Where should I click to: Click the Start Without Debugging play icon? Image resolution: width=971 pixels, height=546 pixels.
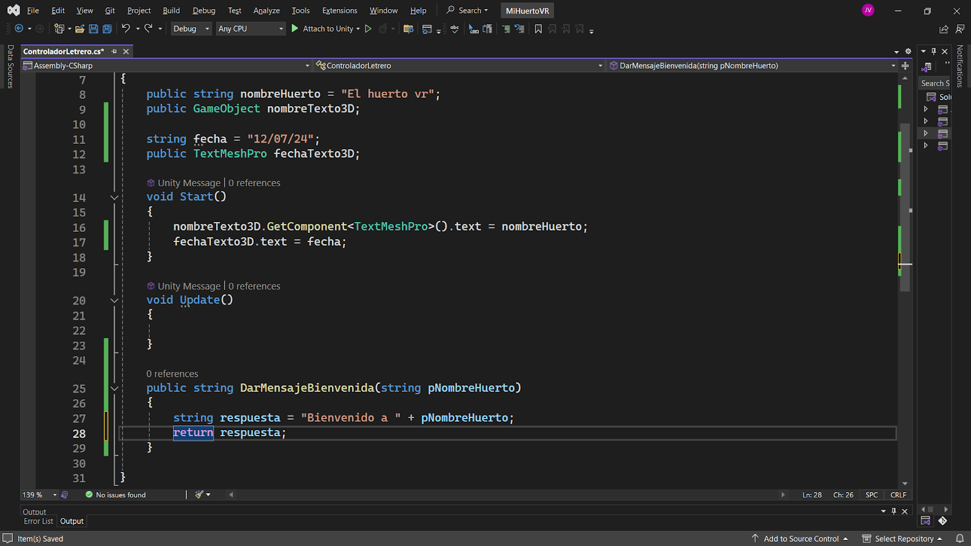coord(368,29)
